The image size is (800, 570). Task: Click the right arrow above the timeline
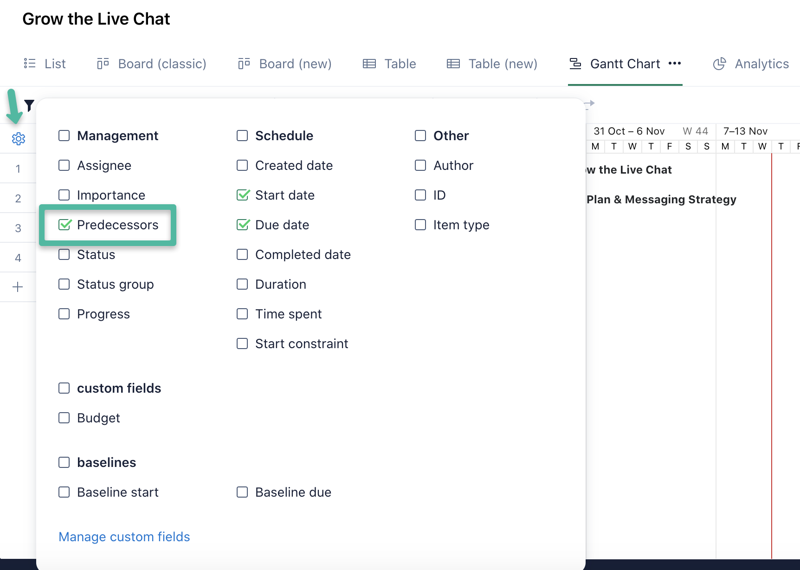[x=589, y=104]
